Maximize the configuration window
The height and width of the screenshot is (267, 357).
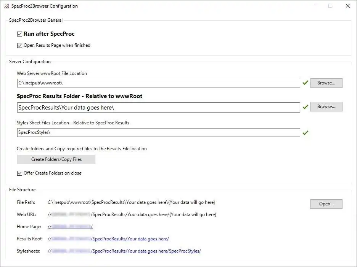click(330, 6)
